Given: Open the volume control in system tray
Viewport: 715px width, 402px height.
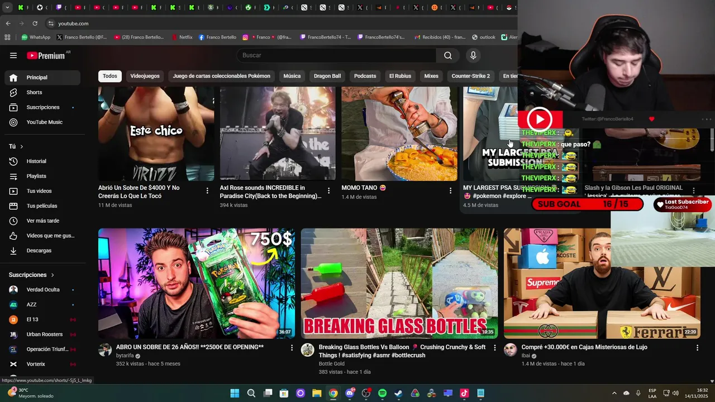Looking at the screenshot, I should coord(675,393).
